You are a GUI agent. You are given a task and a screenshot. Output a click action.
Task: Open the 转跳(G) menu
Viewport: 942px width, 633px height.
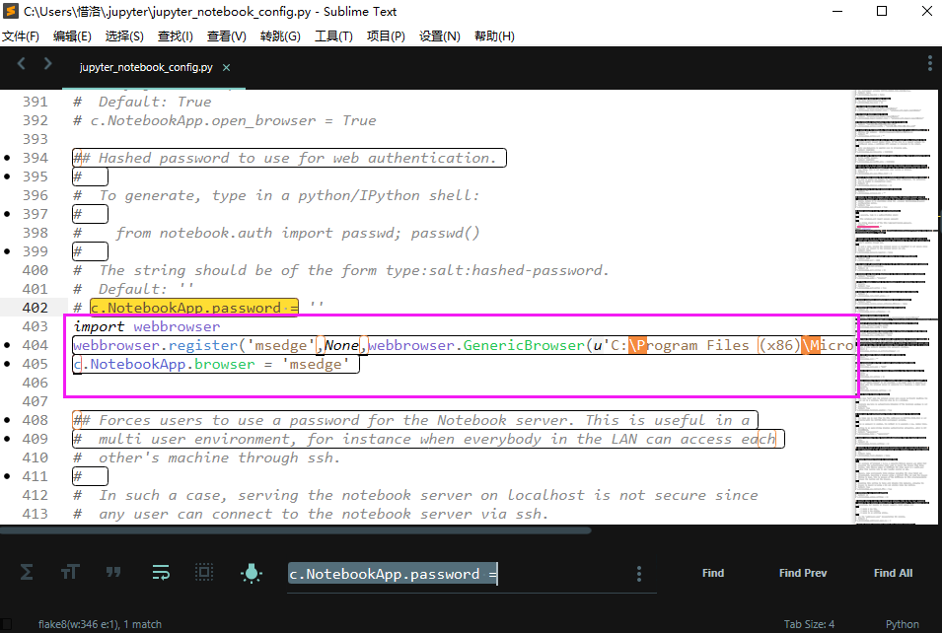tap(280, 36)
